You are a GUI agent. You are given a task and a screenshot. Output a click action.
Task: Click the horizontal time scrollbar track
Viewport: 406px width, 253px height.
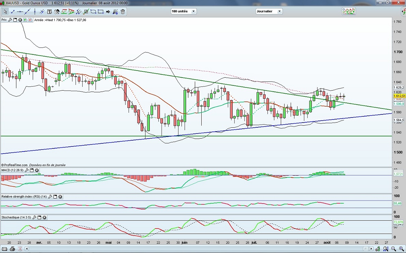(205, 249)
